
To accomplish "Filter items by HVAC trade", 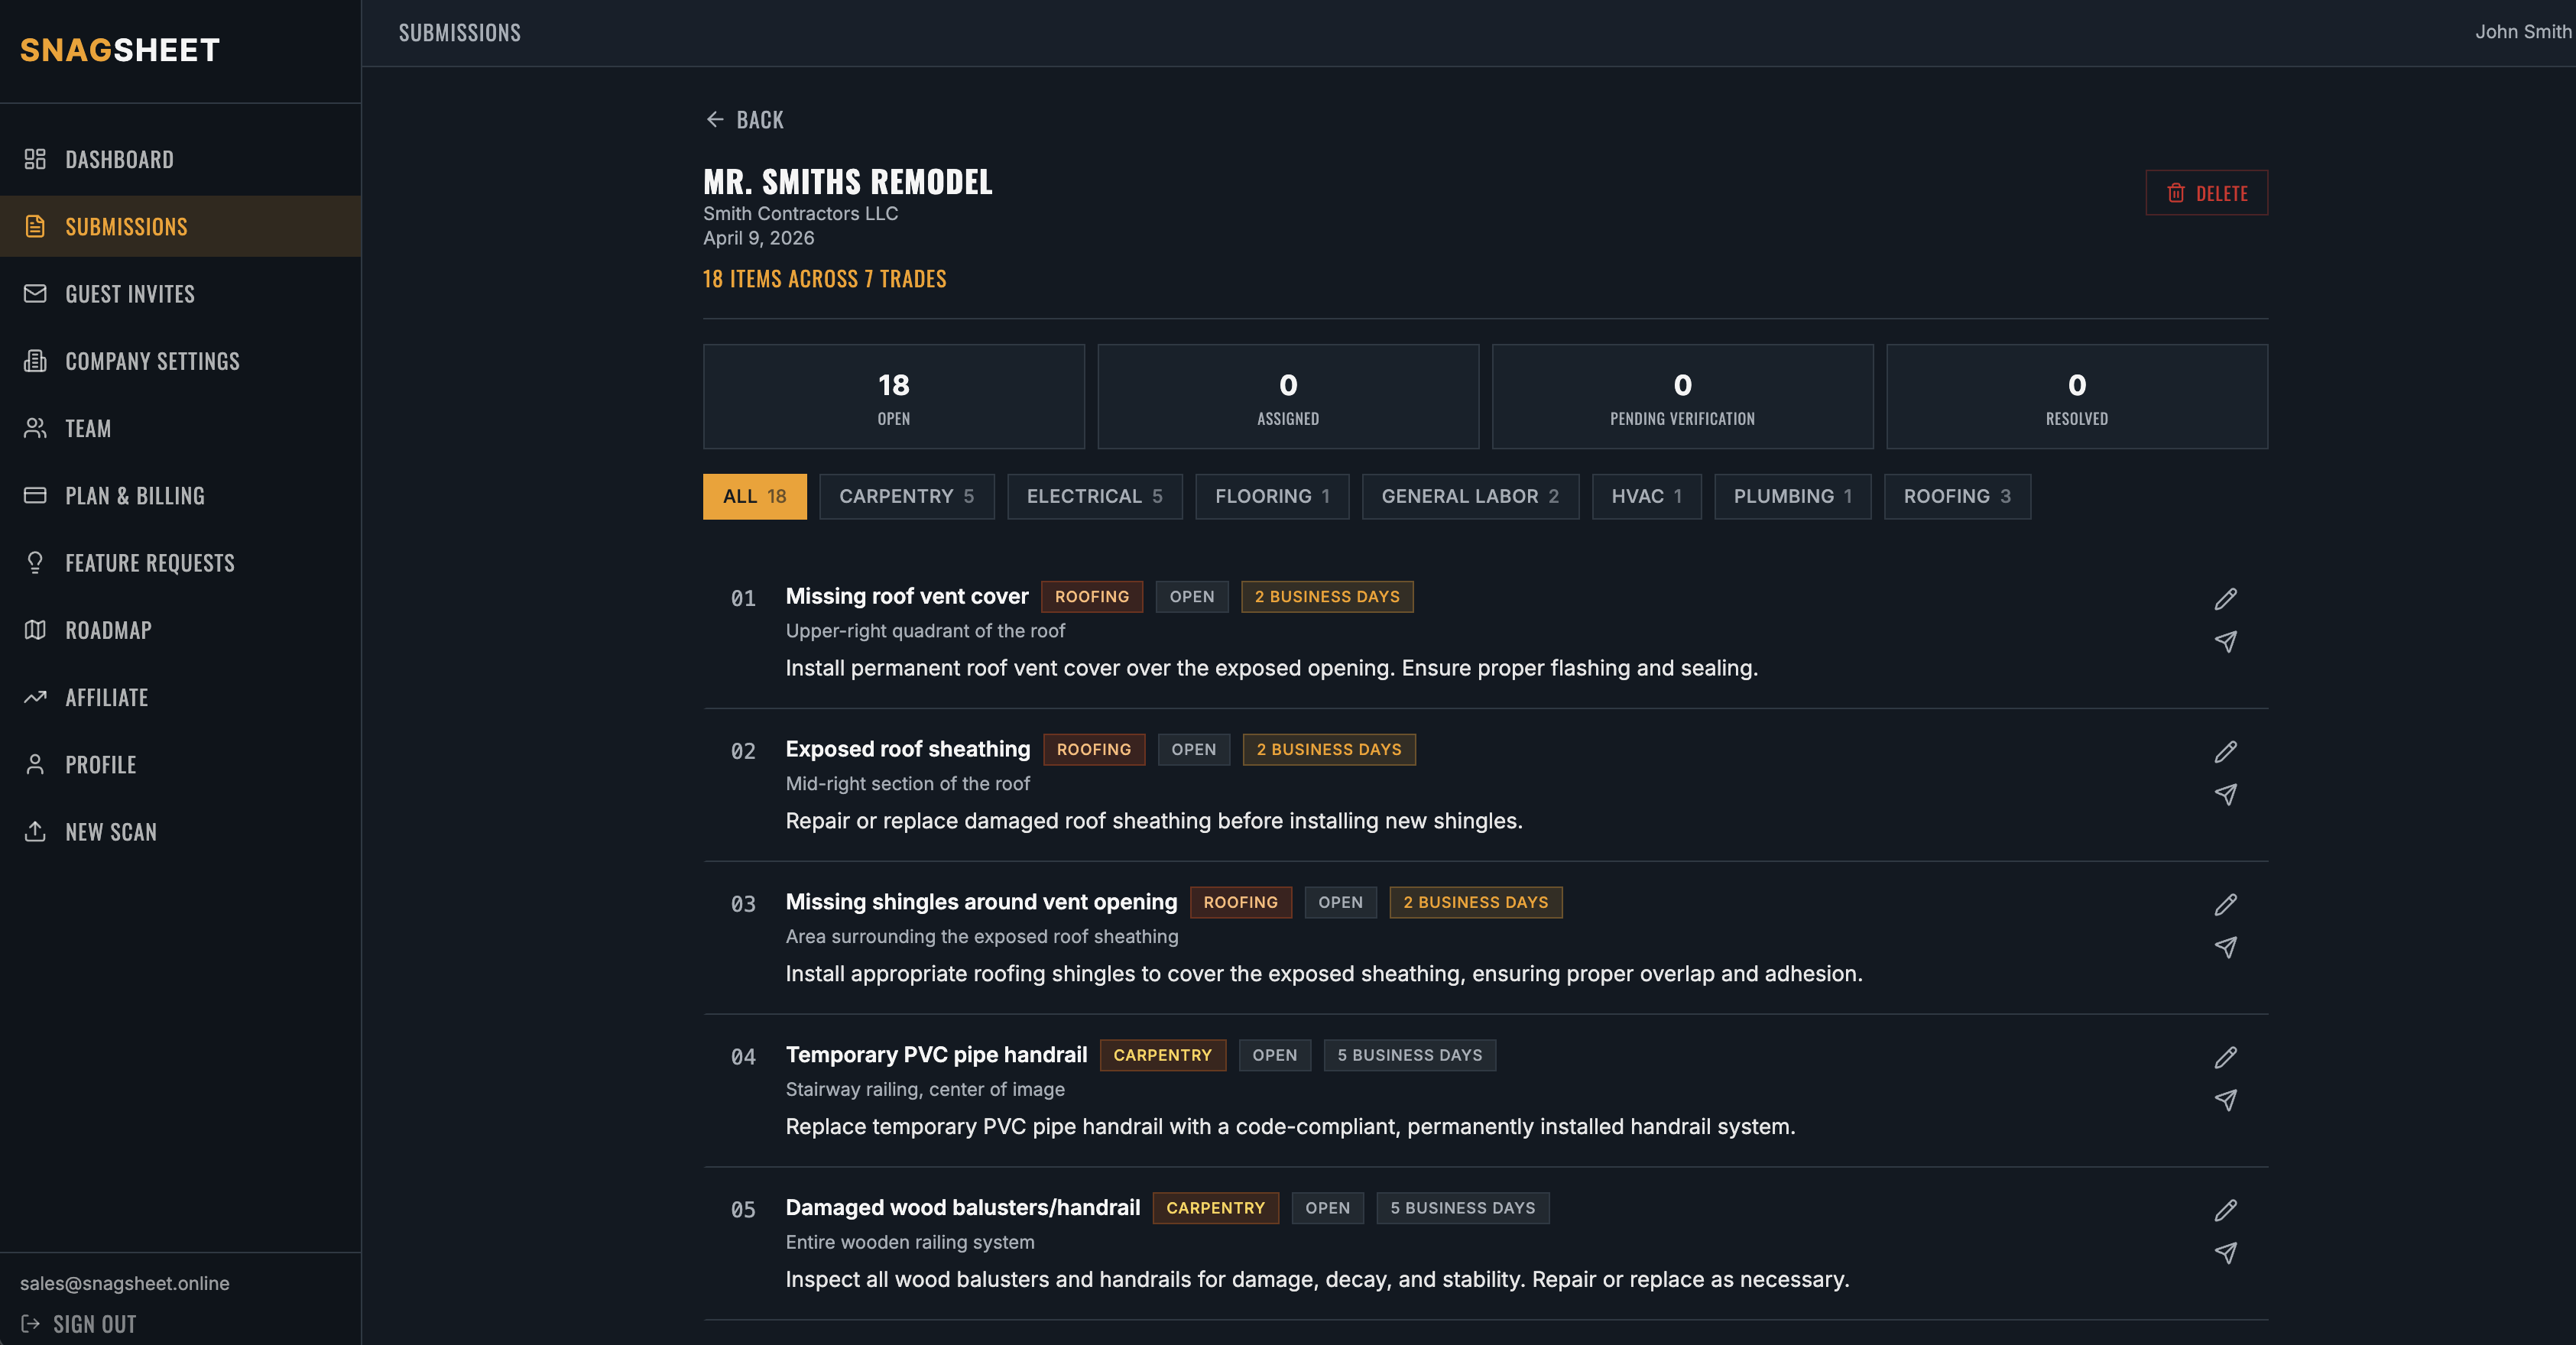I will 1647,496.
